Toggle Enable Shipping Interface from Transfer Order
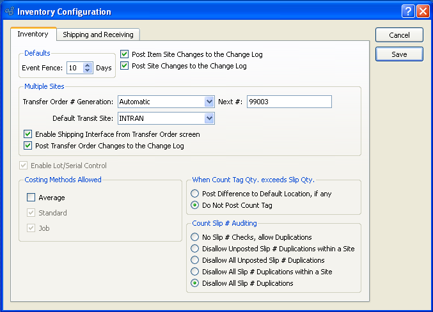Screen dimensions: 433x312 [28, 134]
